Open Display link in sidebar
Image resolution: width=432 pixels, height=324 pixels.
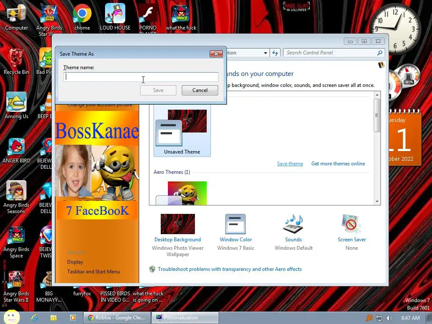[75, 262]
